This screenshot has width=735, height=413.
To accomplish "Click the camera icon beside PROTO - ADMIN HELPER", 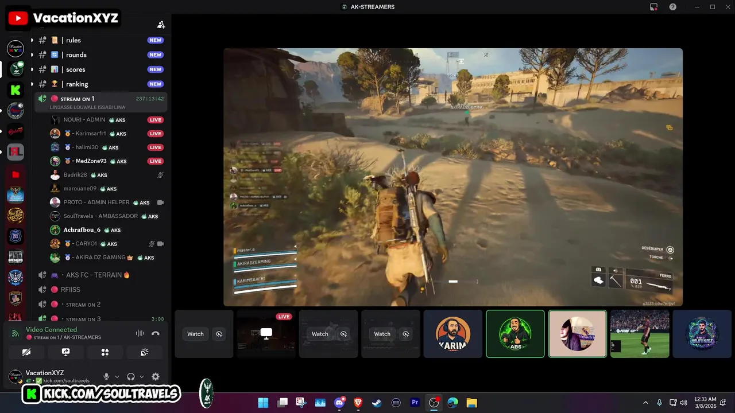I will [x=160, y=202].
